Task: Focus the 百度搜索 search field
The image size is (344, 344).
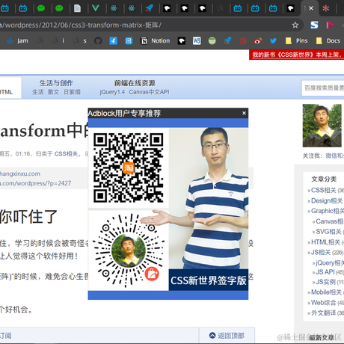Action: click(323, 87)
